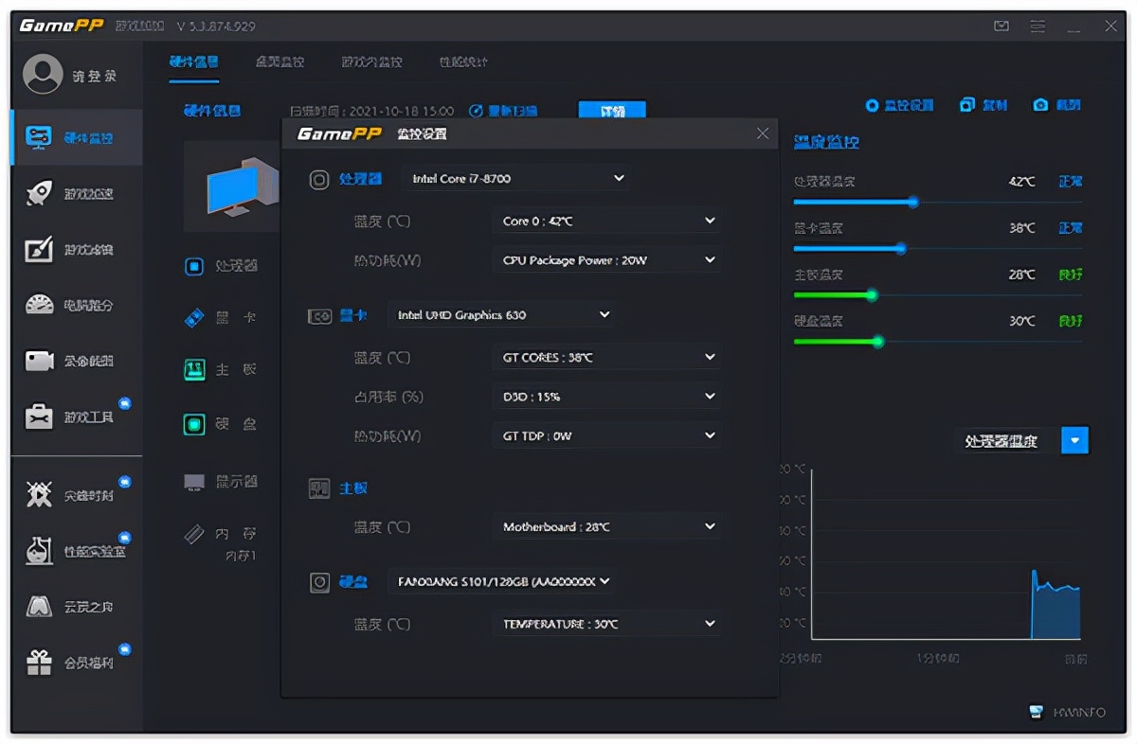Open the game filter pencil icon
1137x744 pixels.
click(x=39, y=249)
